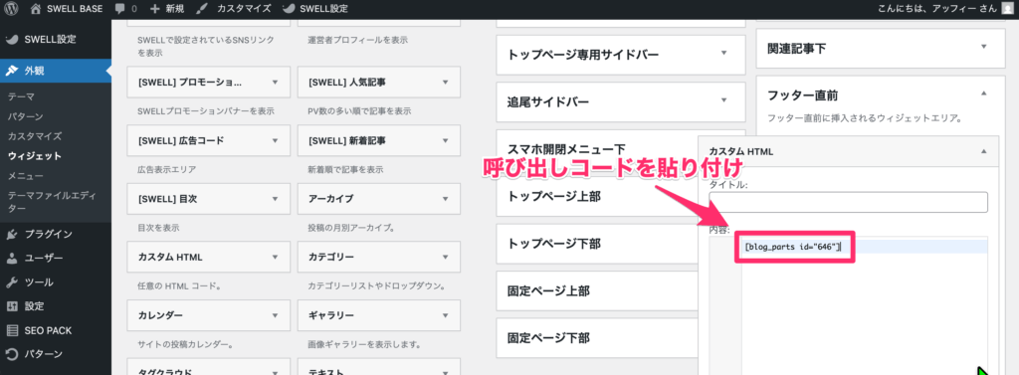
Task: Open SWELL設定 in the top admin bar
Action: (315, 9)
